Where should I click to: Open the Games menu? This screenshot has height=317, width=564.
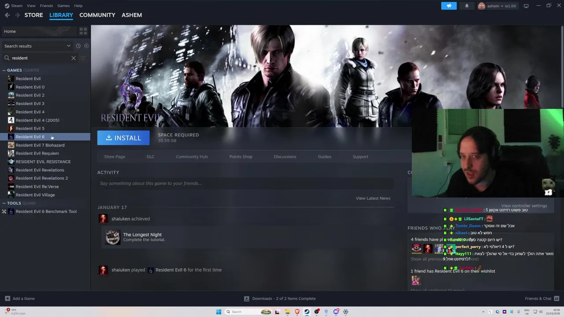63,6
